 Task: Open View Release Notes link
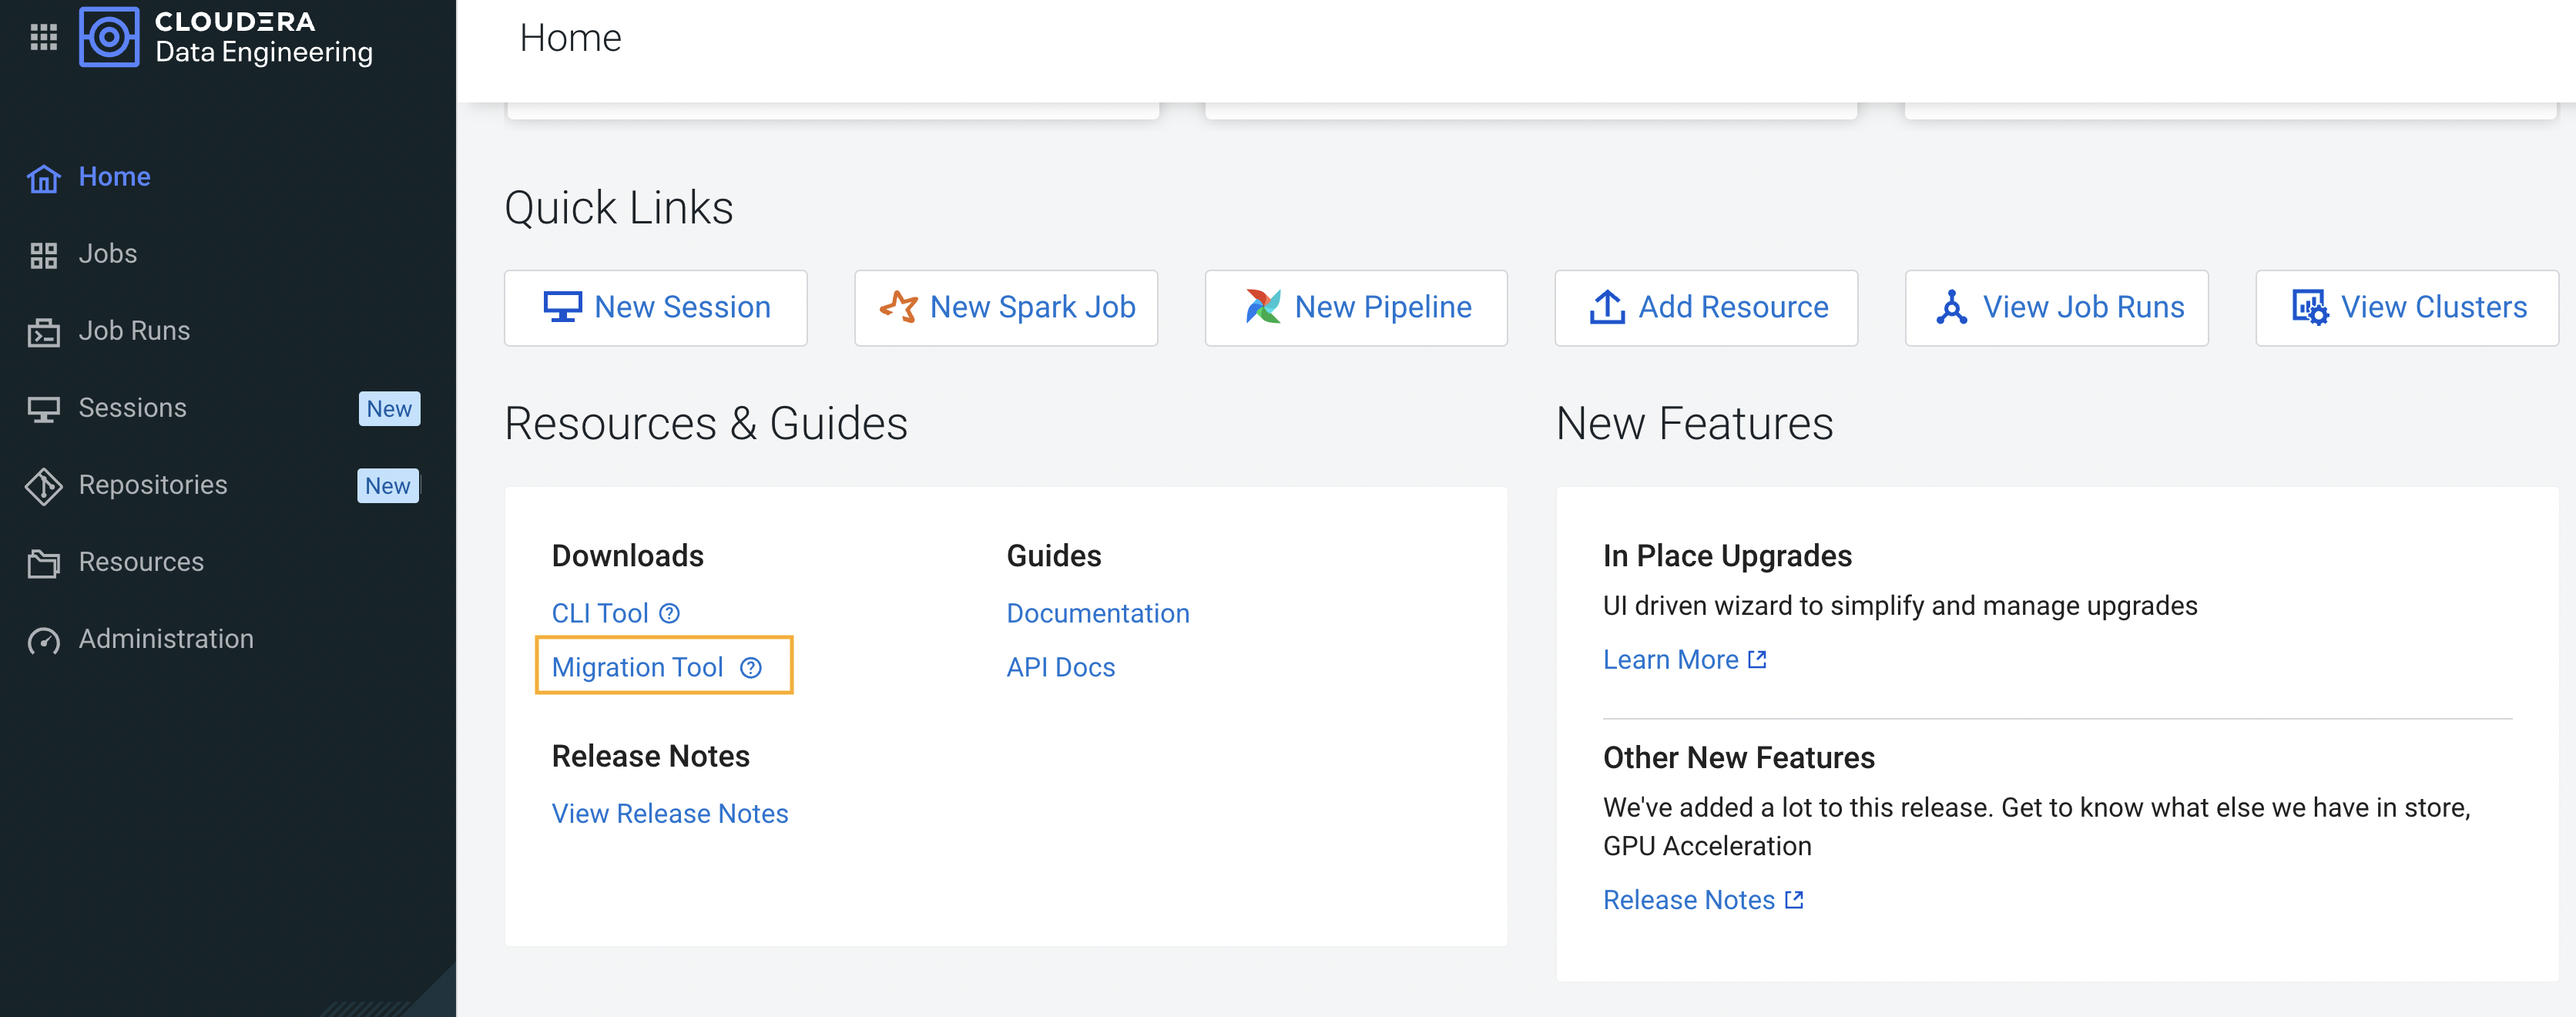(669, 814)
